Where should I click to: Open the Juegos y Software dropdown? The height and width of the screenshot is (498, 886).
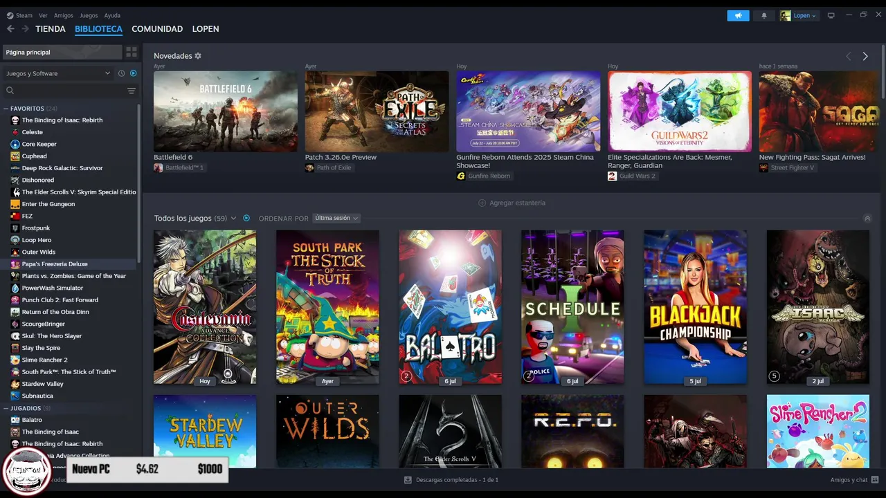58,73
